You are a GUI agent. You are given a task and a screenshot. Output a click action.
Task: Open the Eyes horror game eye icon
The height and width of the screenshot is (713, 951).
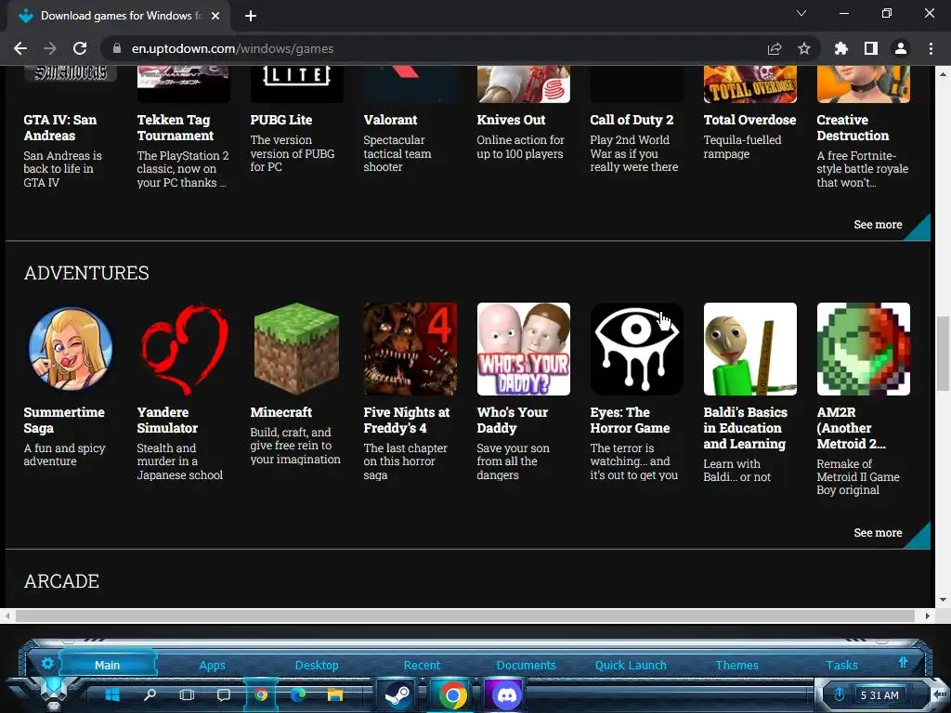point(637,349)
